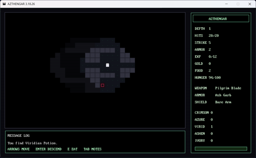The height and width of the screenshot is (158, 256).
Task: Maximize the game window
Action: (x=238, y=4)
